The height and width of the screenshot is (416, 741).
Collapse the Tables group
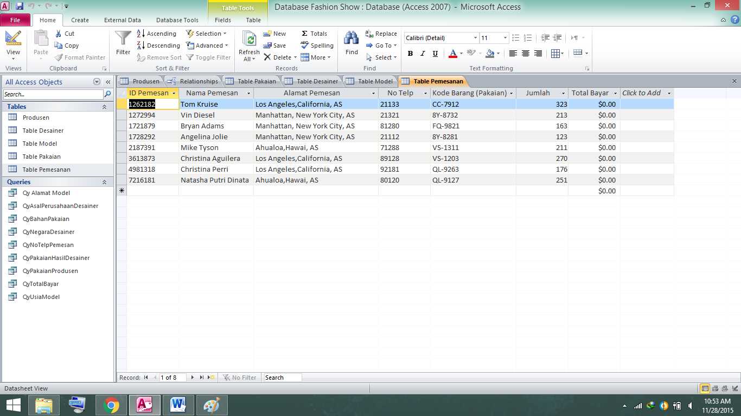pos(104,107)
